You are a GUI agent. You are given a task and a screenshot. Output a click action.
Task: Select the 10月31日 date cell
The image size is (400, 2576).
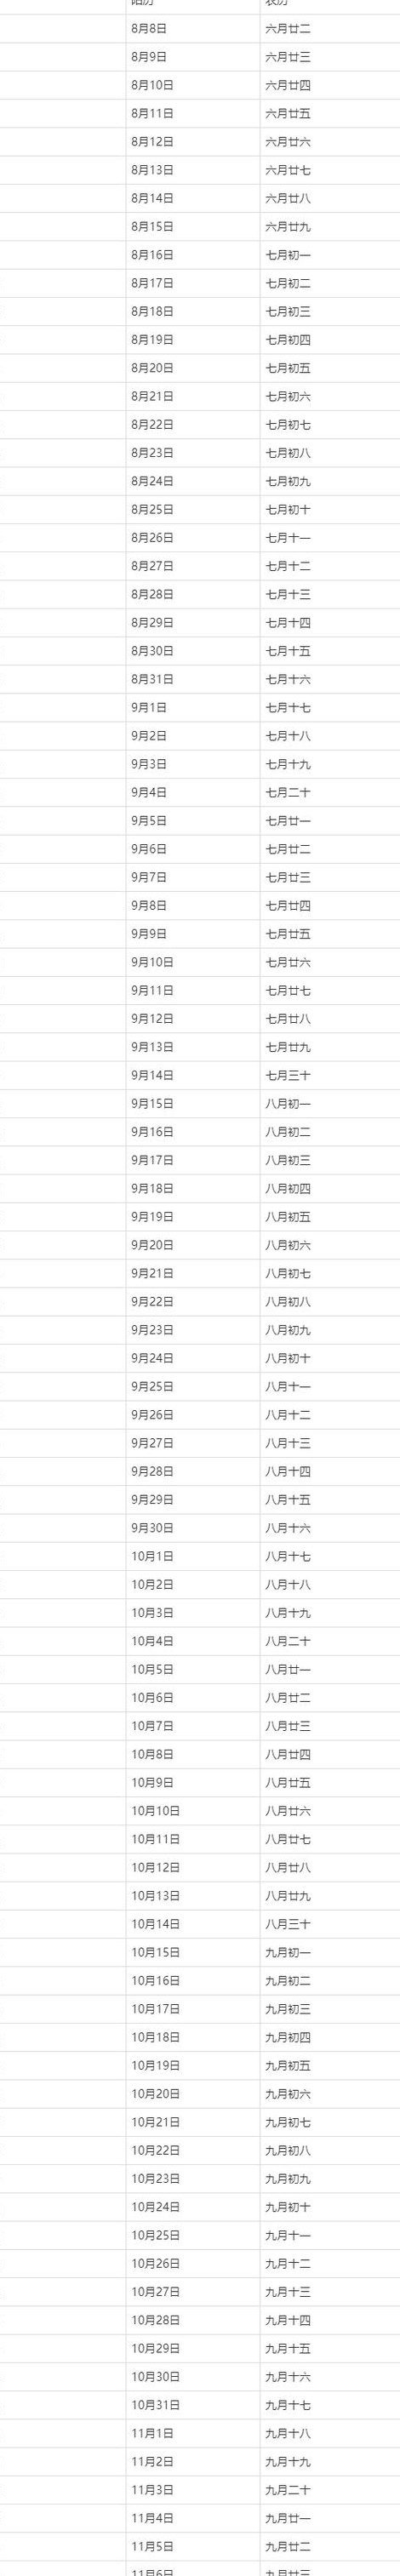pos(192,2405)
